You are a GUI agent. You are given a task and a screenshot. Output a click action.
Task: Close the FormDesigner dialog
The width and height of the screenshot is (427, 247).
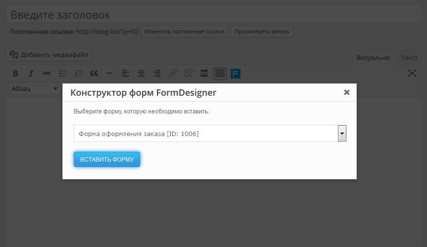point(347,92)
